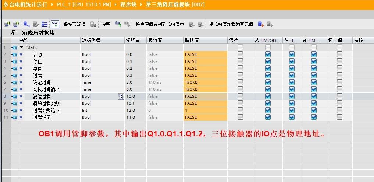Click the 设定值 column header
Viewport: 374px width, 182px height.
click(339, 40)
